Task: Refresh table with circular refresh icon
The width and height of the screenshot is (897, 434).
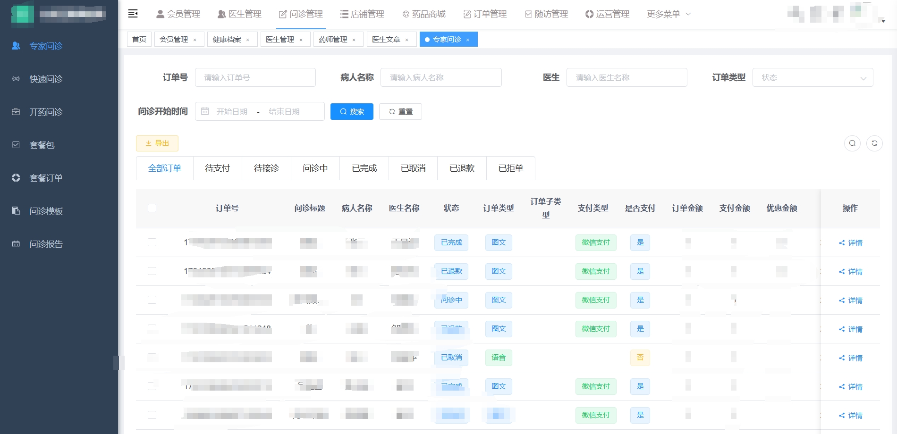Action: click(874, 143)
